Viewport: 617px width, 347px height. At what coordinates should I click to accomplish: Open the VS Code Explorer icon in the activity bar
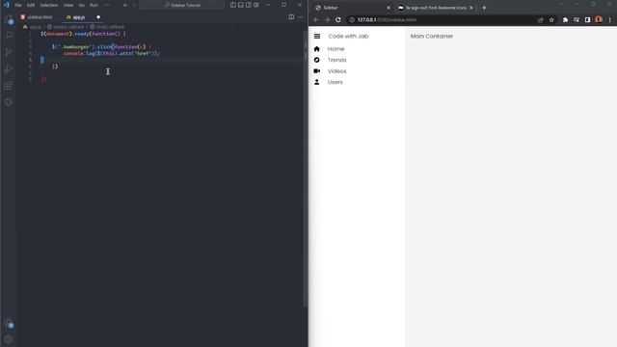pyautogui.click(x=9, y=19)
